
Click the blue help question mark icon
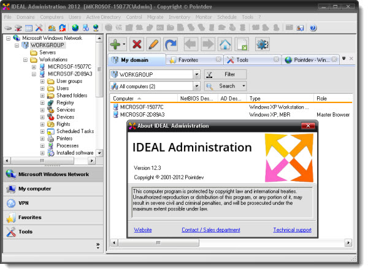click(x=313, y=28)
